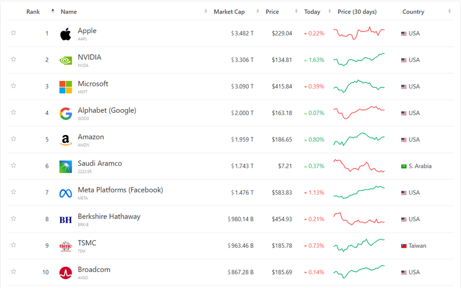Viewport: 461px width, 288px height.
Task: Open the TSMC company link
Action: tap(87, 243)
